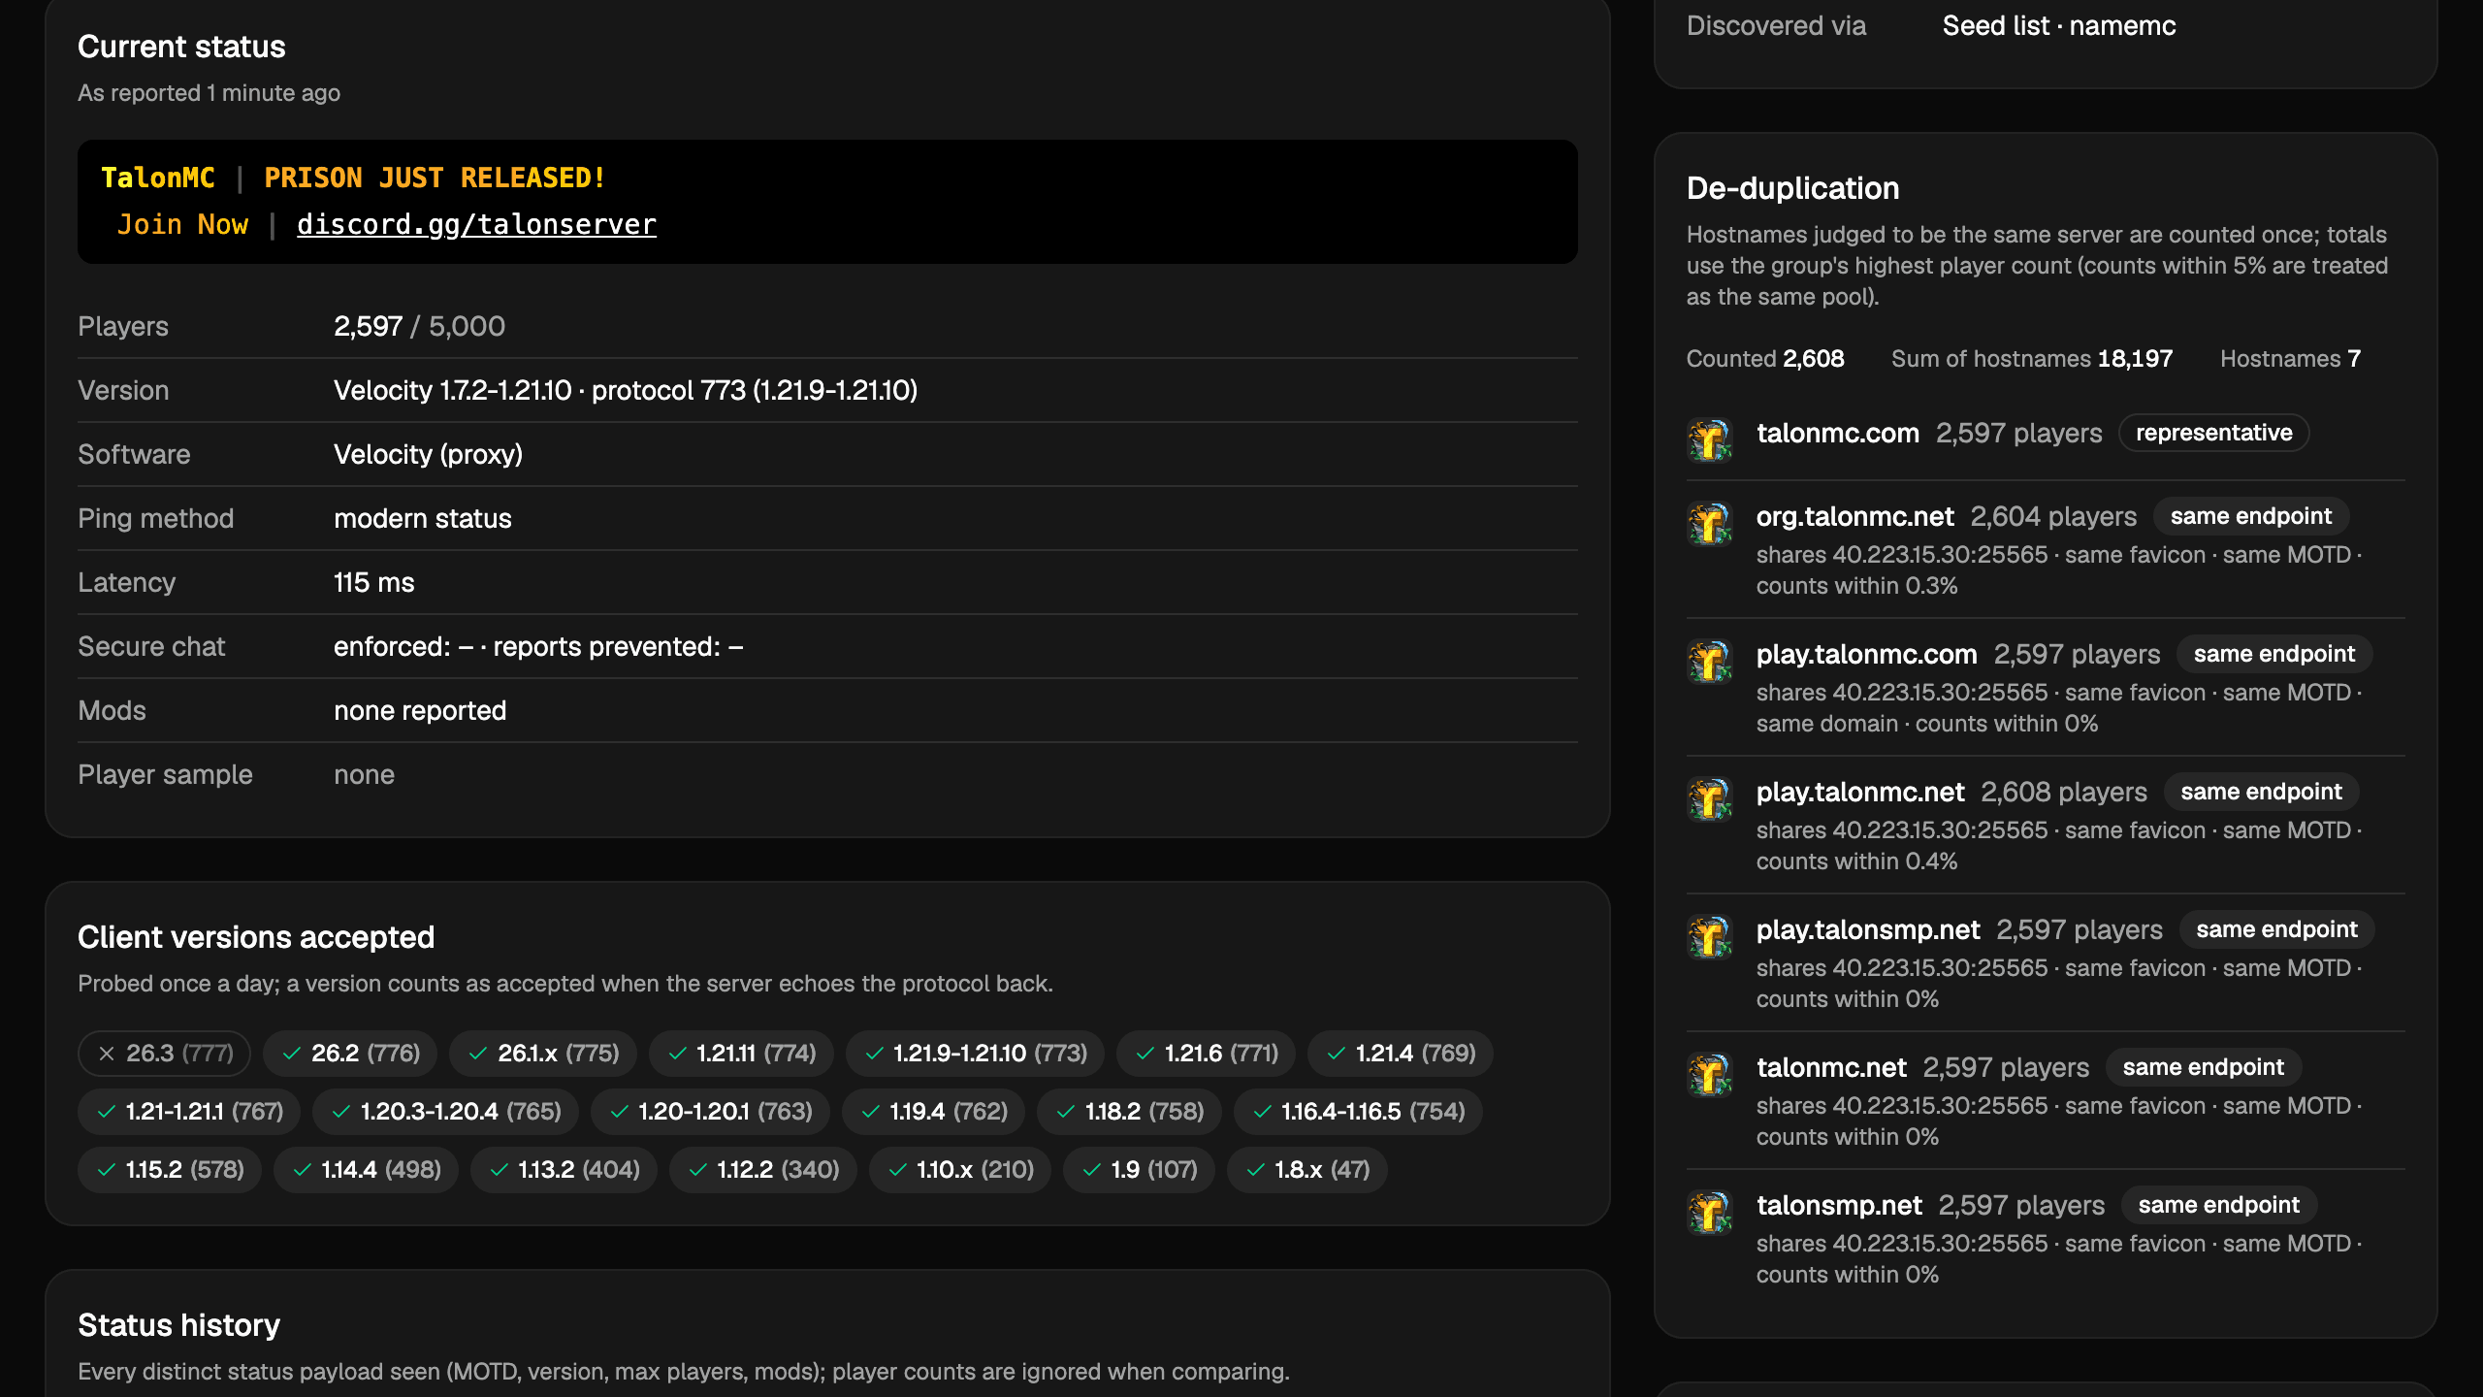Click the Counted 2,608 stat
The height and width of the screenshot is (1397, 2483).
click(x=1765, y=359)
